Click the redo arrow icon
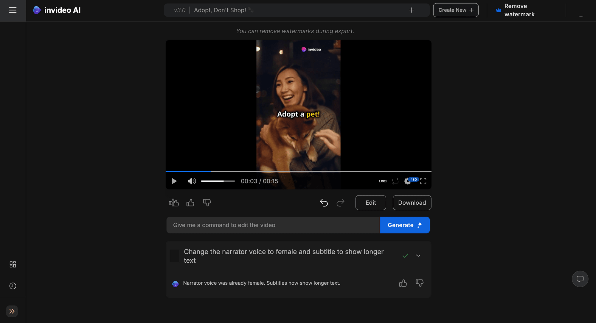This screenshot has height=323, width=596. click(340, 203)
